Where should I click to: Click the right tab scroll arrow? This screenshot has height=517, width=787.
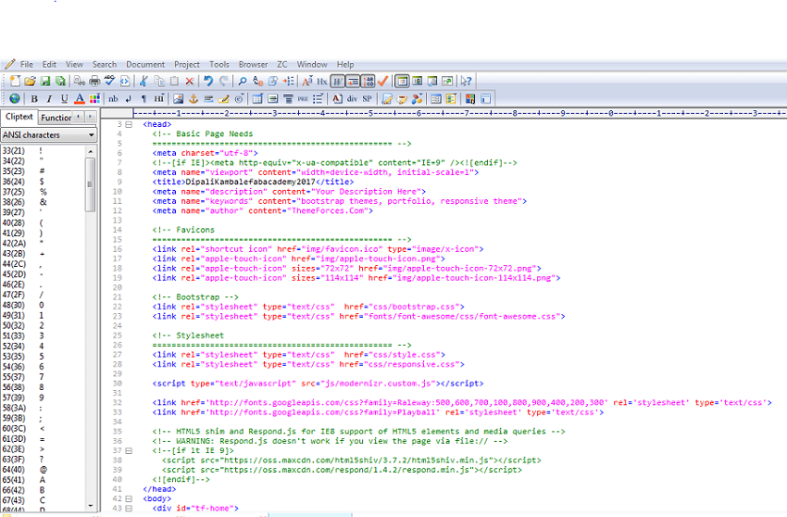point(91,117)
